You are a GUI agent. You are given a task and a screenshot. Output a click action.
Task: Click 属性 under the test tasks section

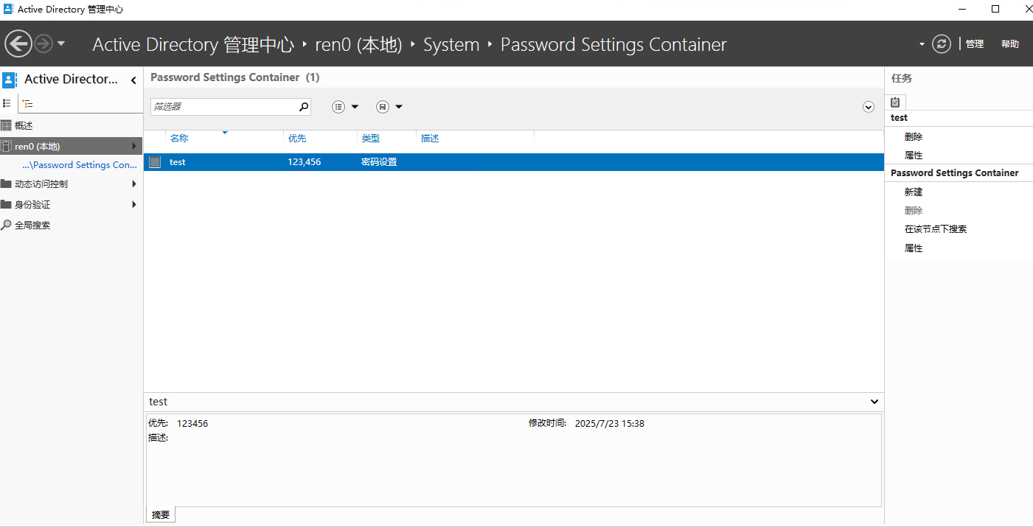click(914, 156)
